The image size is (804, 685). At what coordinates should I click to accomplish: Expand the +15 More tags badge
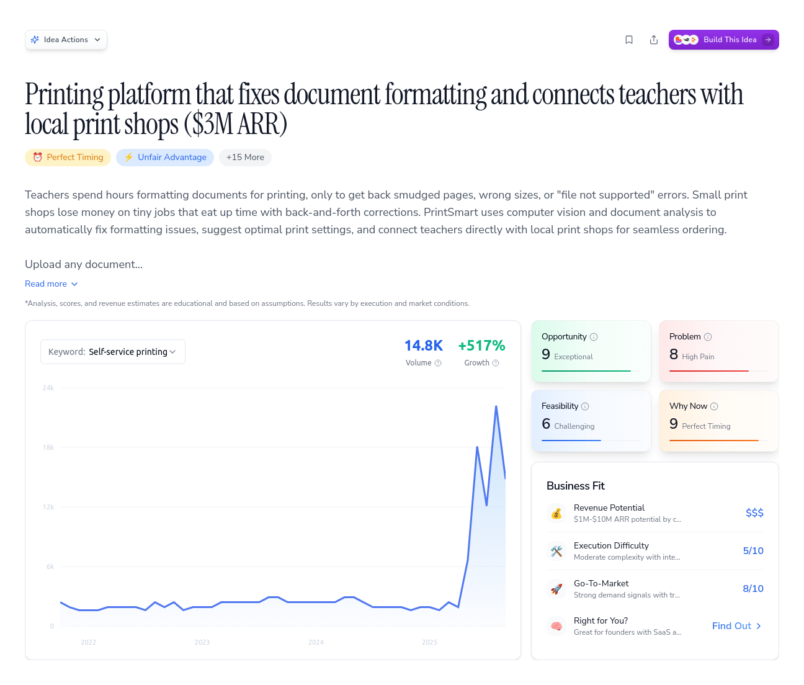pos(245,157)
